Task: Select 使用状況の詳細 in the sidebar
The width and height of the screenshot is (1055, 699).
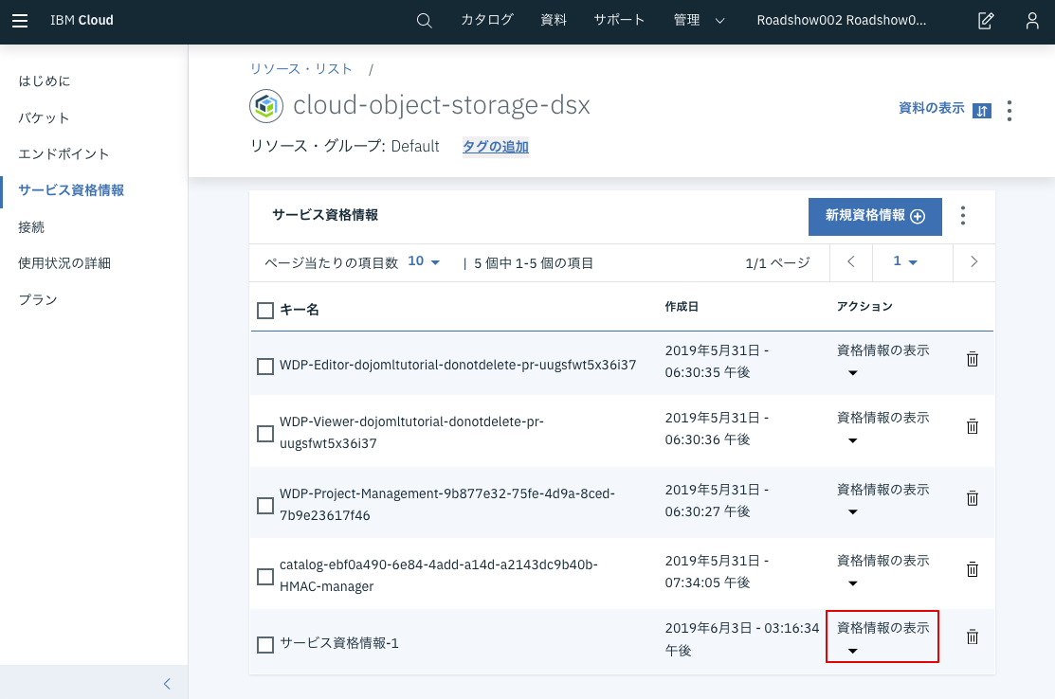Action: coord(64,263)
